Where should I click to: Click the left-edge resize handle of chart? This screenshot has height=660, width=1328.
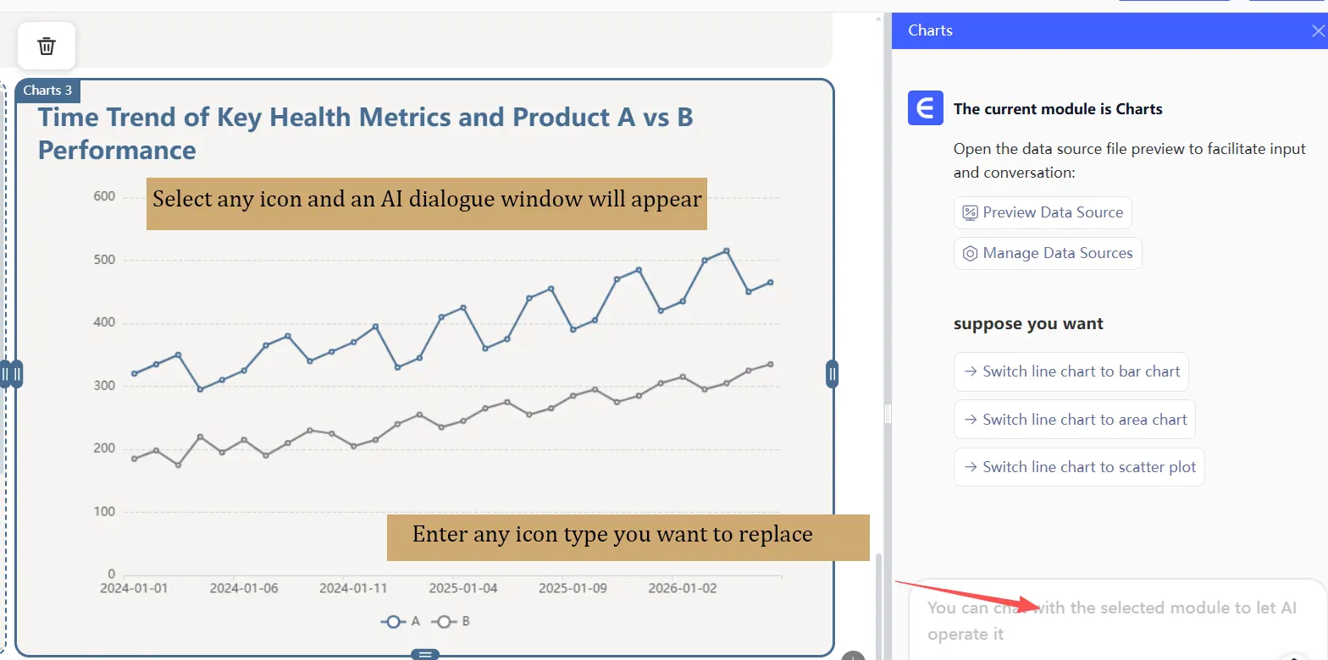pyautogui.click(x=16, y=374)
